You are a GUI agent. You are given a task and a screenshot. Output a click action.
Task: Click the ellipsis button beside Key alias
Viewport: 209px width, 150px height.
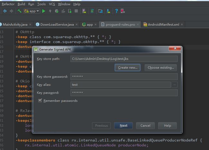[175, 85]
